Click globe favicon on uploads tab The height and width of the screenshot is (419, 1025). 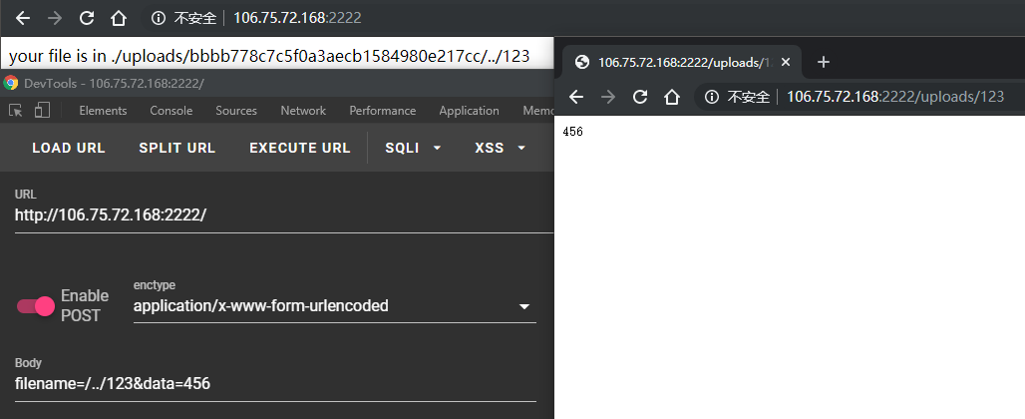click(x=581, y=62)
